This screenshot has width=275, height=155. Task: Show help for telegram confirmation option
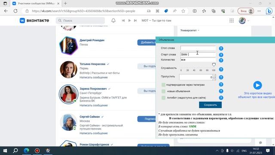pyautogui.click(x=221, y=84)
